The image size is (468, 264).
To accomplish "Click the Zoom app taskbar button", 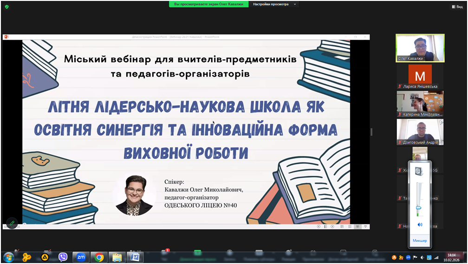I will (81, 257).
